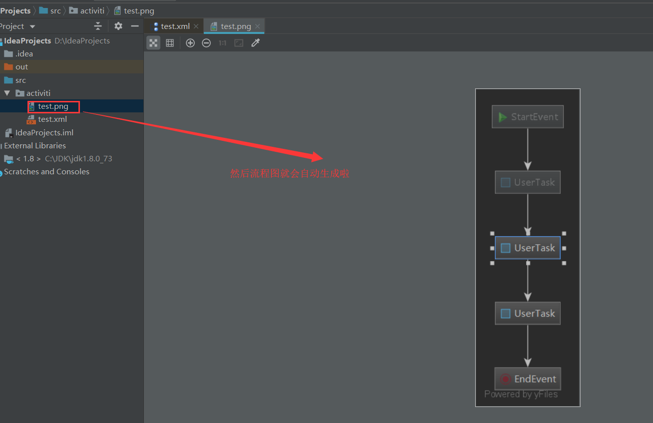Open the project panel settings gear
Image resolution: width=653 pixels, height=423 pixels.
pyautogui.click(x=118, y=26)
